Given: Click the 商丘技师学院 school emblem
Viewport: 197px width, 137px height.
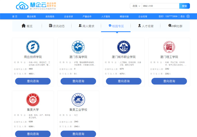Looking at the screenshot, I should pos(33,47).
